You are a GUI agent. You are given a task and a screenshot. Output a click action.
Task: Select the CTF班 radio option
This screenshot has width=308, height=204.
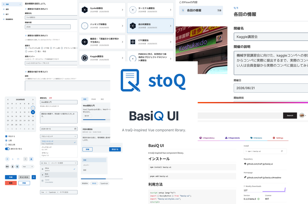click(42, 48)
